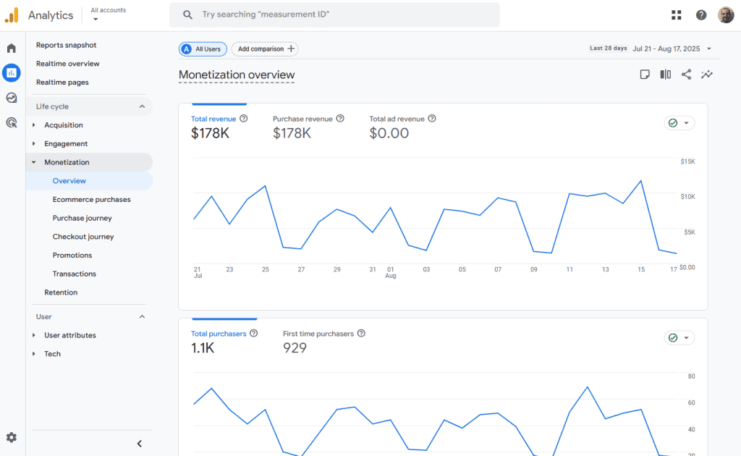Click the Edit comparisons column icon
This screenshot has height=456, width=741.
click(665, 75)
